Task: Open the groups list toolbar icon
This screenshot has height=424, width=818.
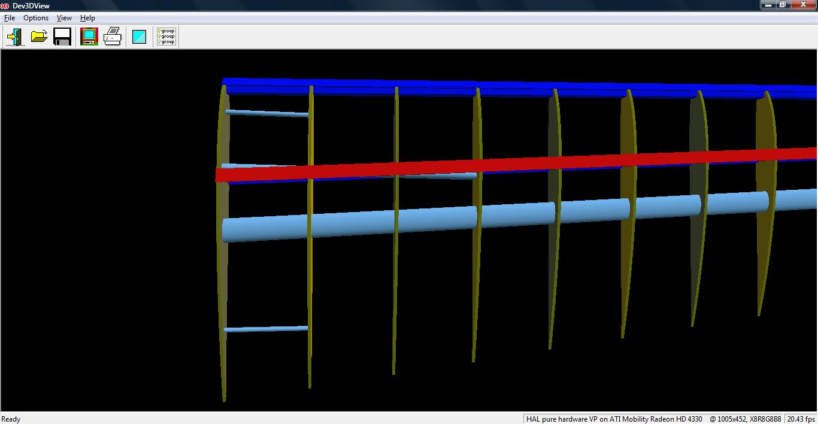Action: (166, 37)
